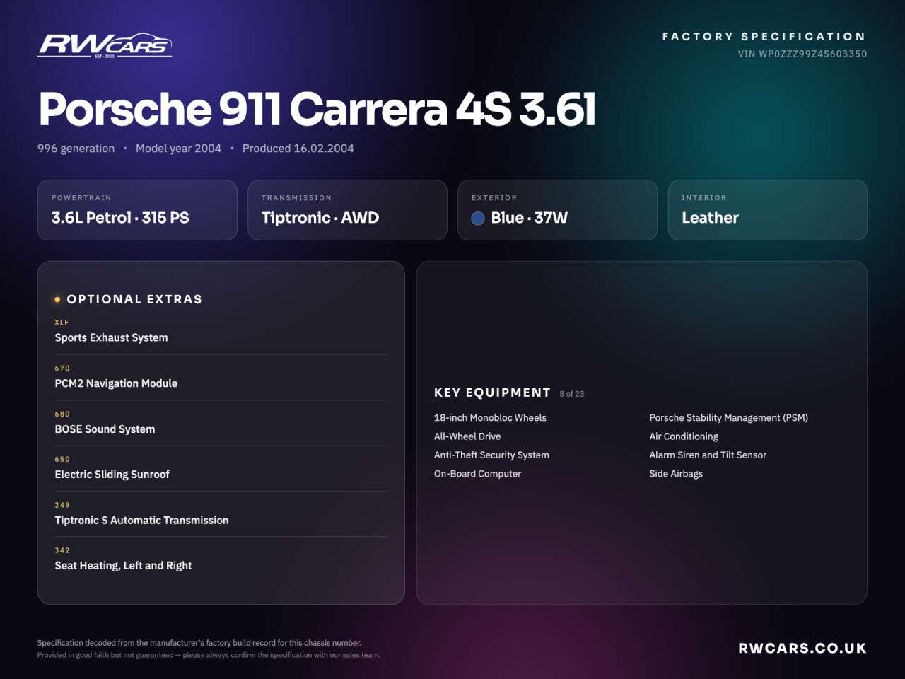Click the All-Wheel Drive item
The height and width of the screenshot is (679, 905).
[x=467, y=436]
